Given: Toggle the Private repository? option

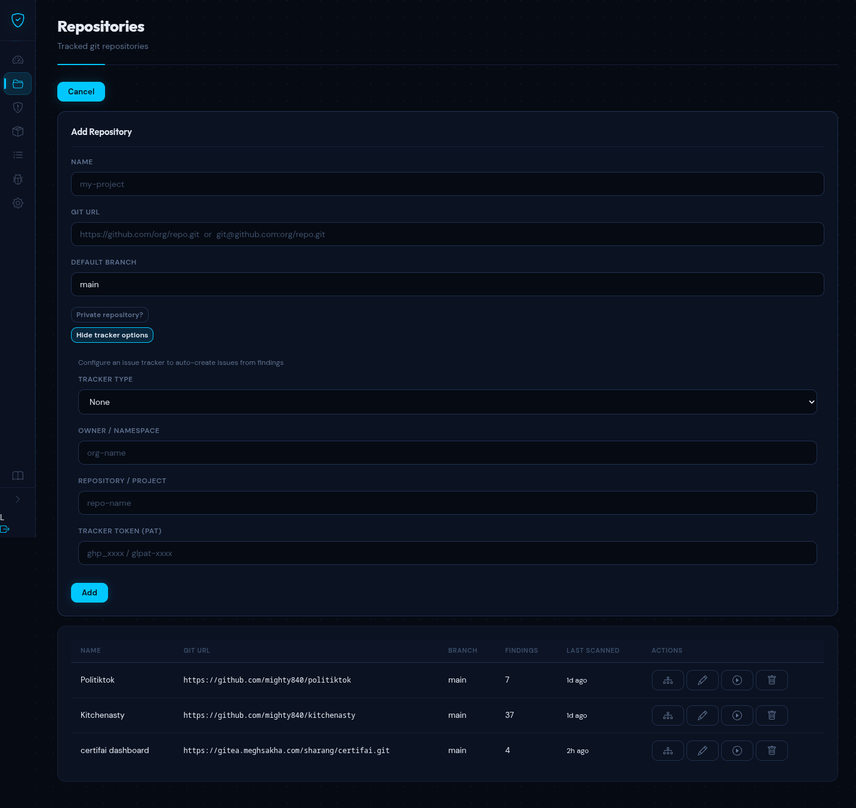Looking at the screenshot, I should [110, 315].
